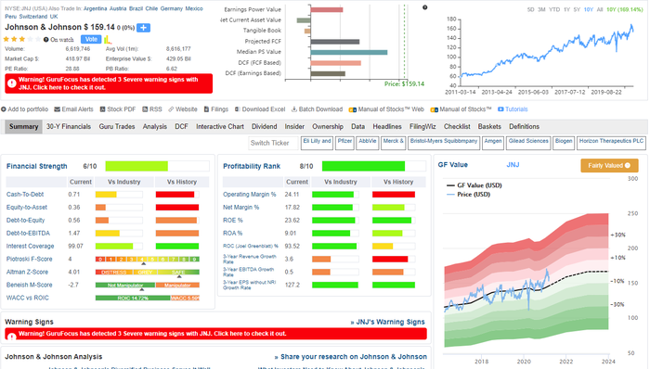650x369 pixels.
Task: Open the Operating Margin % link
Action: (249, 195)
